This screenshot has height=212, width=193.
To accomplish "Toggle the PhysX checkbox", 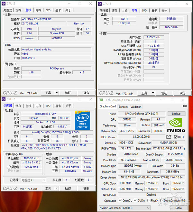I will [x=149, y=200].
